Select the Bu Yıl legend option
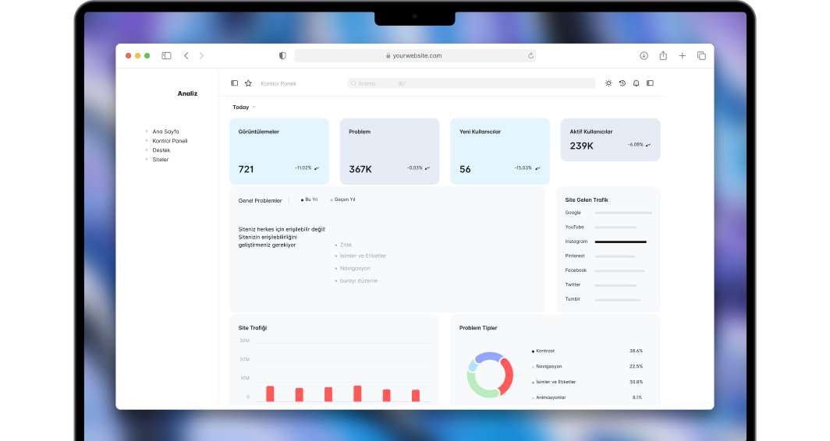The width and height of the screenshot is (830, 441). [310, 199]
